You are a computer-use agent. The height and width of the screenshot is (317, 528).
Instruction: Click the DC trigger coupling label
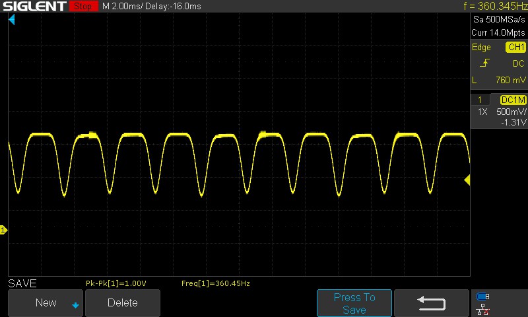[x=518, y=63]
